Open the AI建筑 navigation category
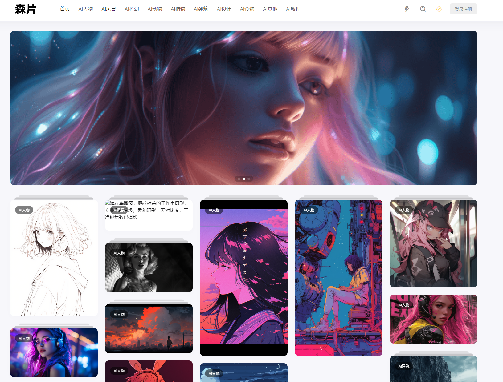The image size is (503, 382). [x=201, y=9]
